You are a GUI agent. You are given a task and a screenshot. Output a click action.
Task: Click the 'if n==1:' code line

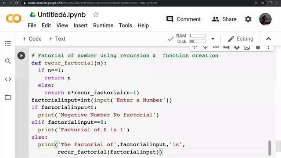coord(51,70)
